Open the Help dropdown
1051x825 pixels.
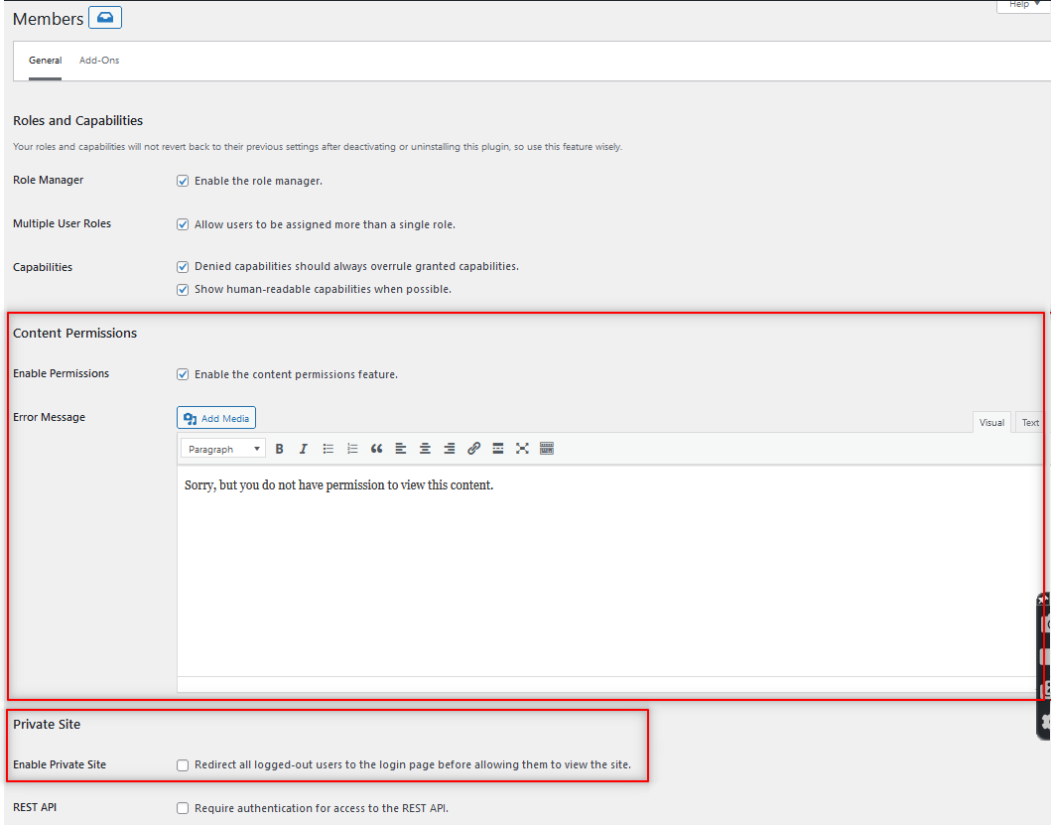pyautogui.click(x=1023, y=5)
